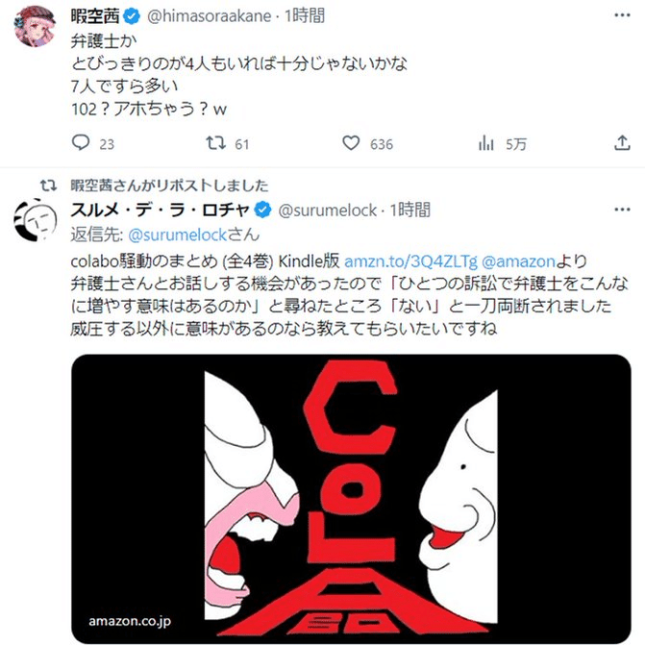Like the tweet with 636 likes
Viewport: 645px width, 645px height.
pyautogui.click(x=351, y=143)
